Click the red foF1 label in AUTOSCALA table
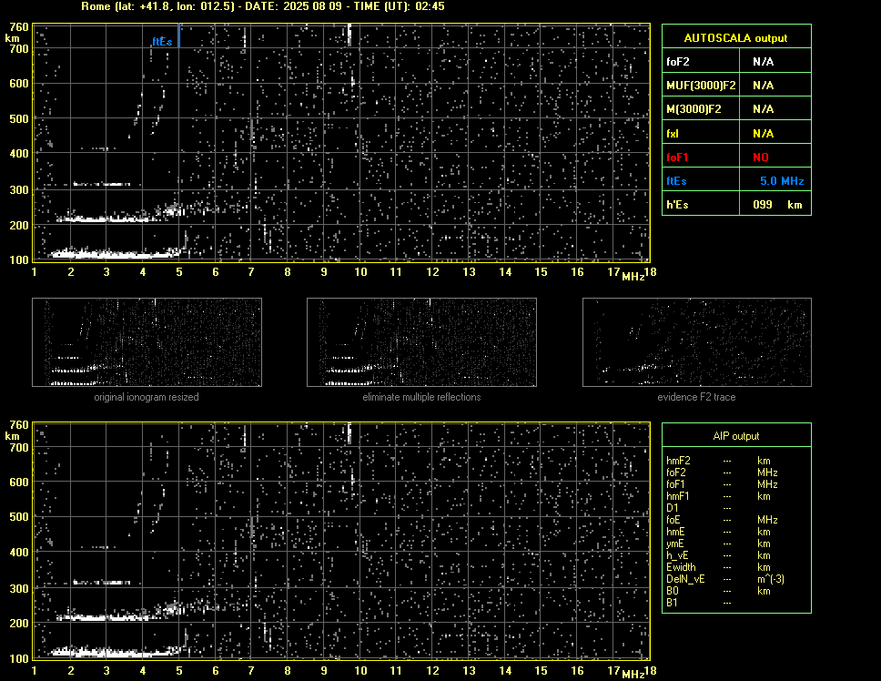 point(677,158)
